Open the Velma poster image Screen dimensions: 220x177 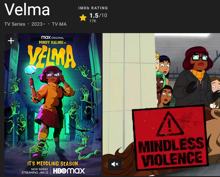coord(53,105)
